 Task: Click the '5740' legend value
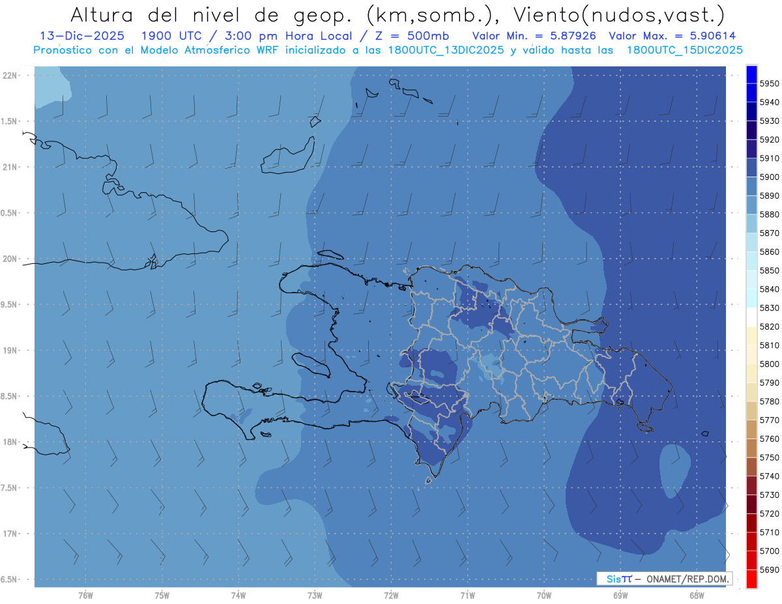(770, 476)
